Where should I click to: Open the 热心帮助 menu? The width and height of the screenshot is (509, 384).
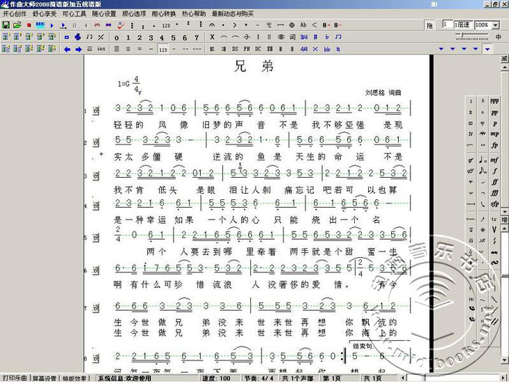(x=194, y=14)
